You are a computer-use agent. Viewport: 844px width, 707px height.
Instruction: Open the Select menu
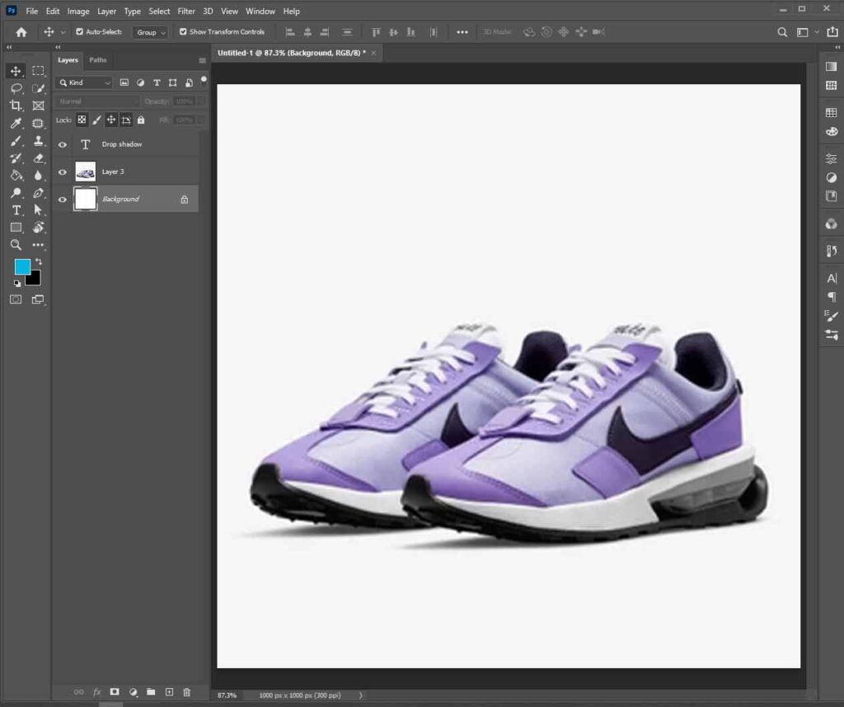[159, 11]
